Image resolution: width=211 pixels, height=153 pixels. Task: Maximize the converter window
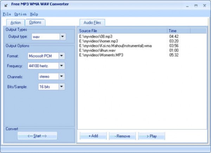coord(196,5)
